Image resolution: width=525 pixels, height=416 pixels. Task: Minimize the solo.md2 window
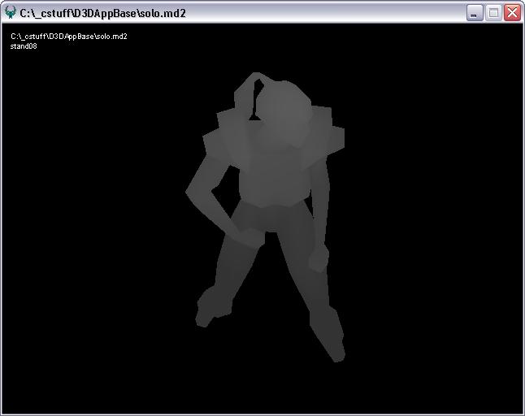pos(475,13)
